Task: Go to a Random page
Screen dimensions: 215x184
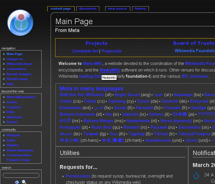Action: click(x=17, y=79)
